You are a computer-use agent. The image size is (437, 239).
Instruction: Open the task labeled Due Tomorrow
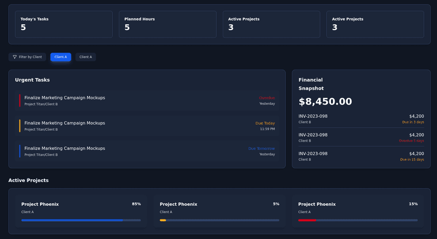[x=147, y=151]
